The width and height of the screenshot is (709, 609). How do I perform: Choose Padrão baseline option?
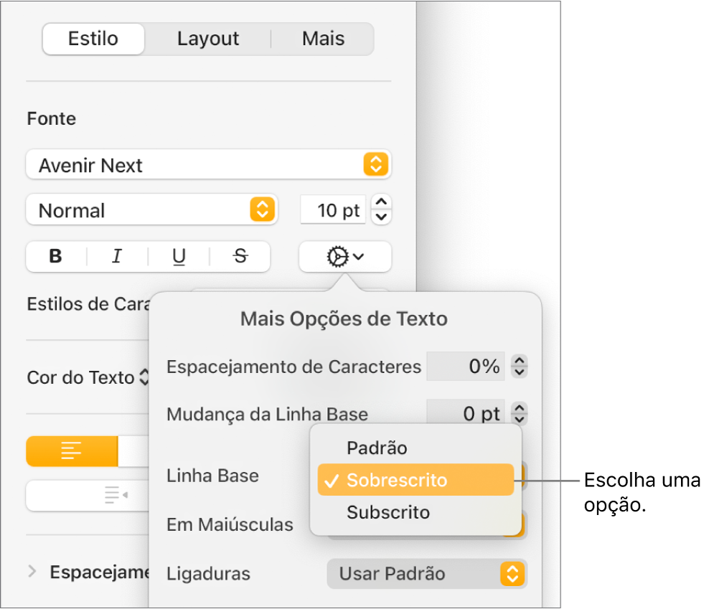pos(415,448)
